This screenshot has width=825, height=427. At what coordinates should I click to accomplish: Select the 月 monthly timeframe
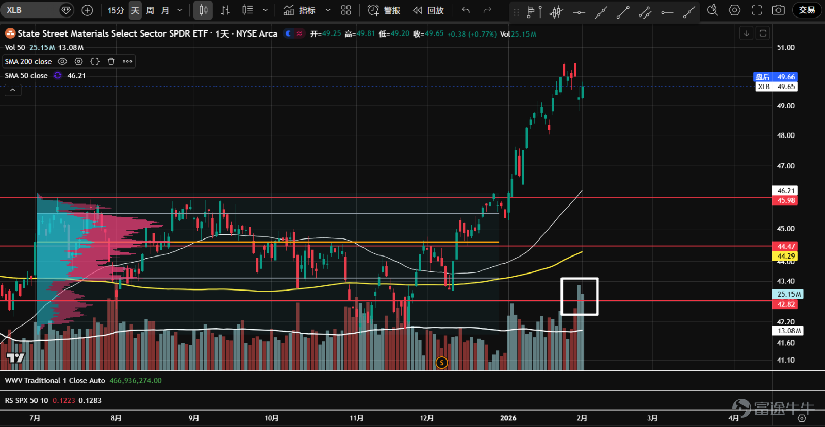coord(165,10)
